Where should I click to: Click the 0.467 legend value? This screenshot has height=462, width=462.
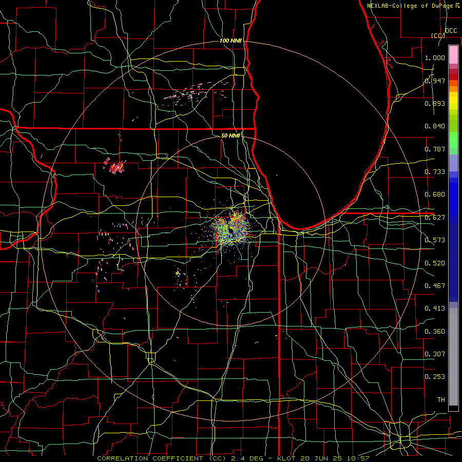point(435,286)
